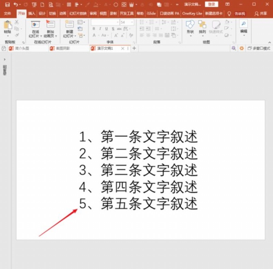This screenshot has width=273, height=269.
Task: Open the 文件 menu
Action: pyautogui.click(x=7, y=13)
